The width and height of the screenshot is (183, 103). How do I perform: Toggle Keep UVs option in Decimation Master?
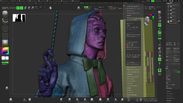pos(133,25)
